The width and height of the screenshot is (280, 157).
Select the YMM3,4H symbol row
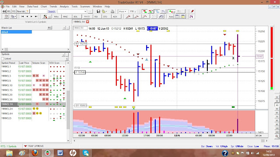point(33,113)
